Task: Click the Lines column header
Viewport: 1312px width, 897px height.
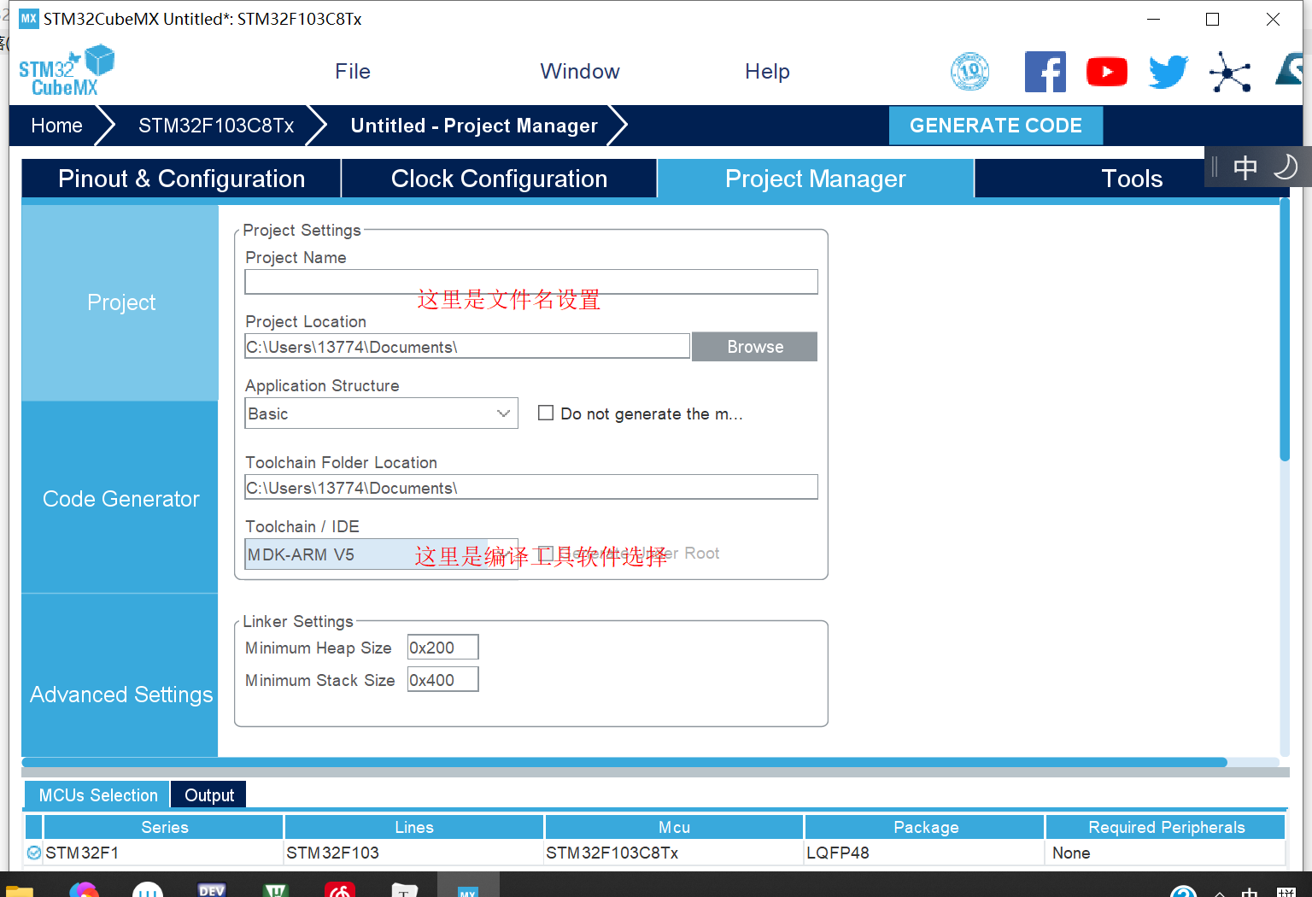Action: pos(414,827)
